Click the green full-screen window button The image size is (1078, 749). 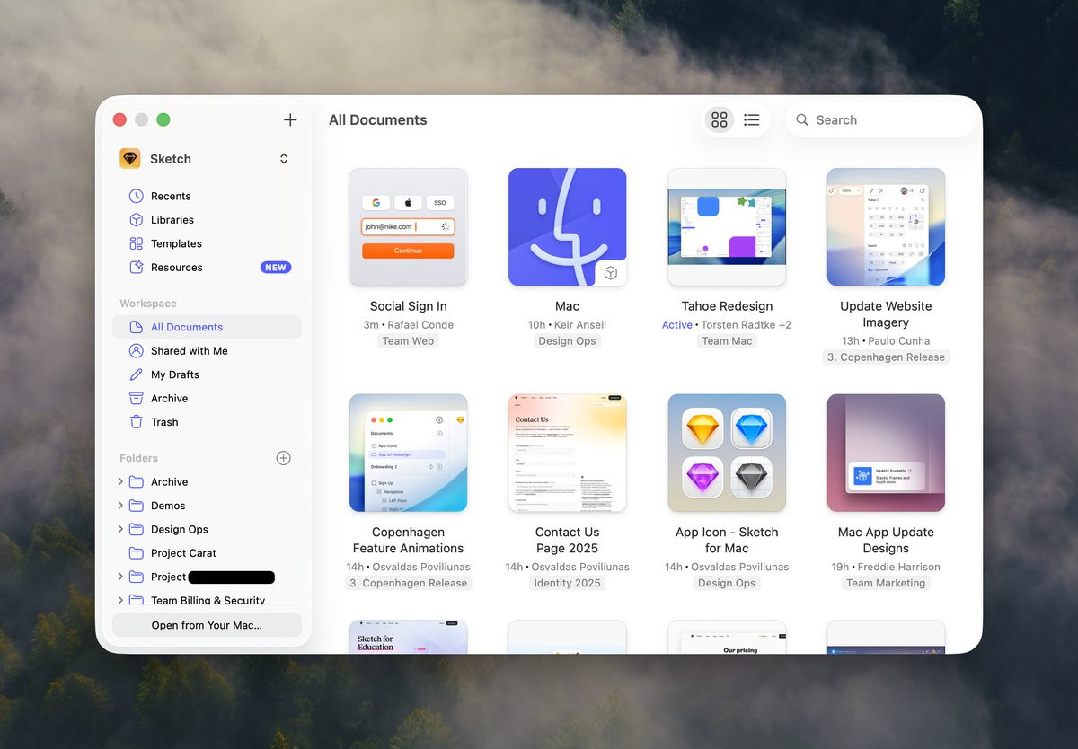163,119
